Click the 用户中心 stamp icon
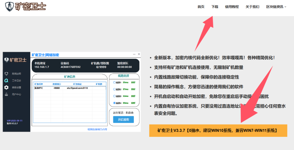294x150 pixels. 6,94
